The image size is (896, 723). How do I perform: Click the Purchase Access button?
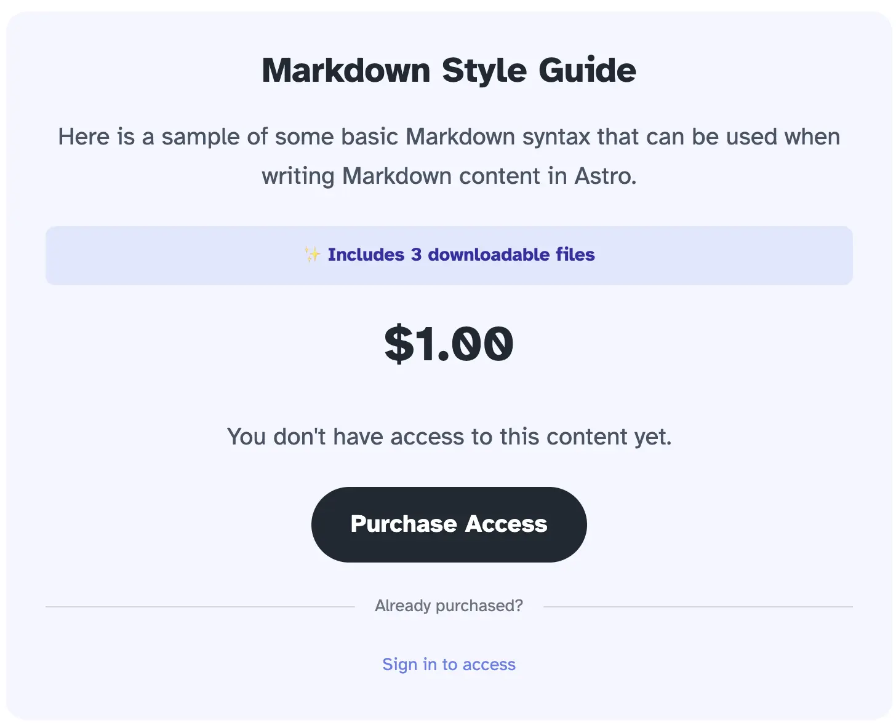click(x=449, y=524)
